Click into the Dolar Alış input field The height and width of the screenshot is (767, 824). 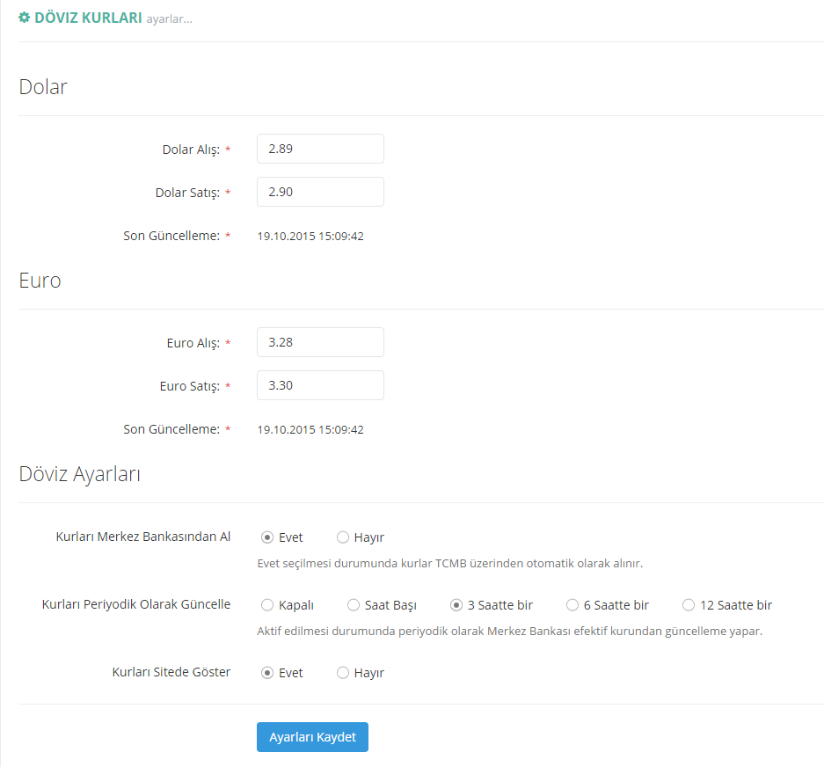point(320,149)
